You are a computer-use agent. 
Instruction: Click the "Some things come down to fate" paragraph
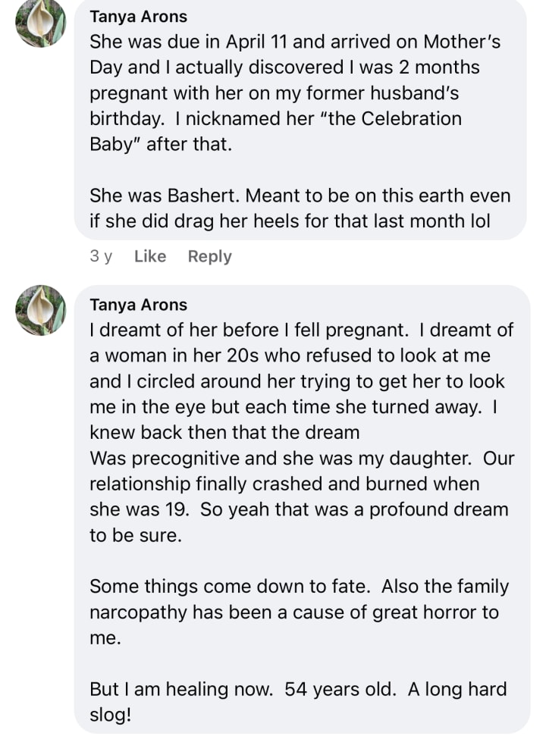[299, 612]
